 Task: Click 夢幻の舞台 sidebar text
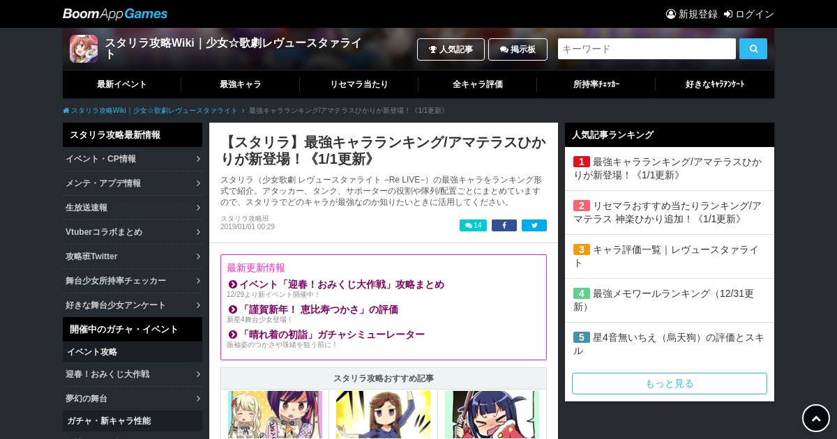(x=86, y=399)
